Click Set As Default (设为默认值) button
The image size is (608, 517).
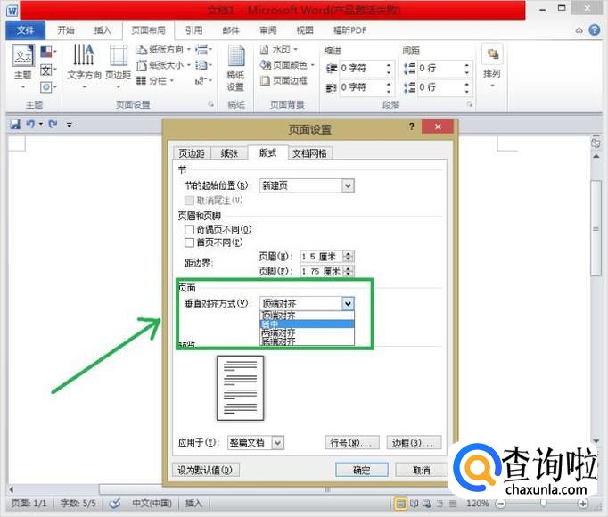tap(206, 470)
